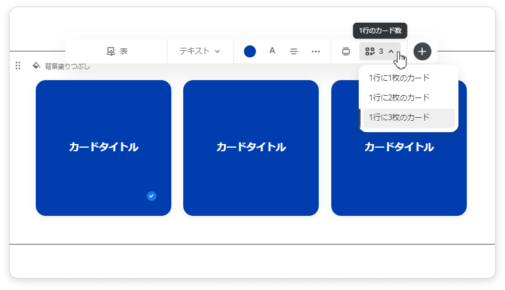Open the three-dot more options menu
The image size is (505, 290).
[316, 51]
